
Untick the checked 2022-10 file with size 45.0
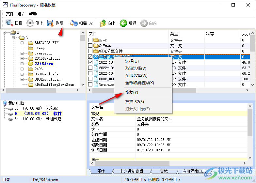point(90,62)
